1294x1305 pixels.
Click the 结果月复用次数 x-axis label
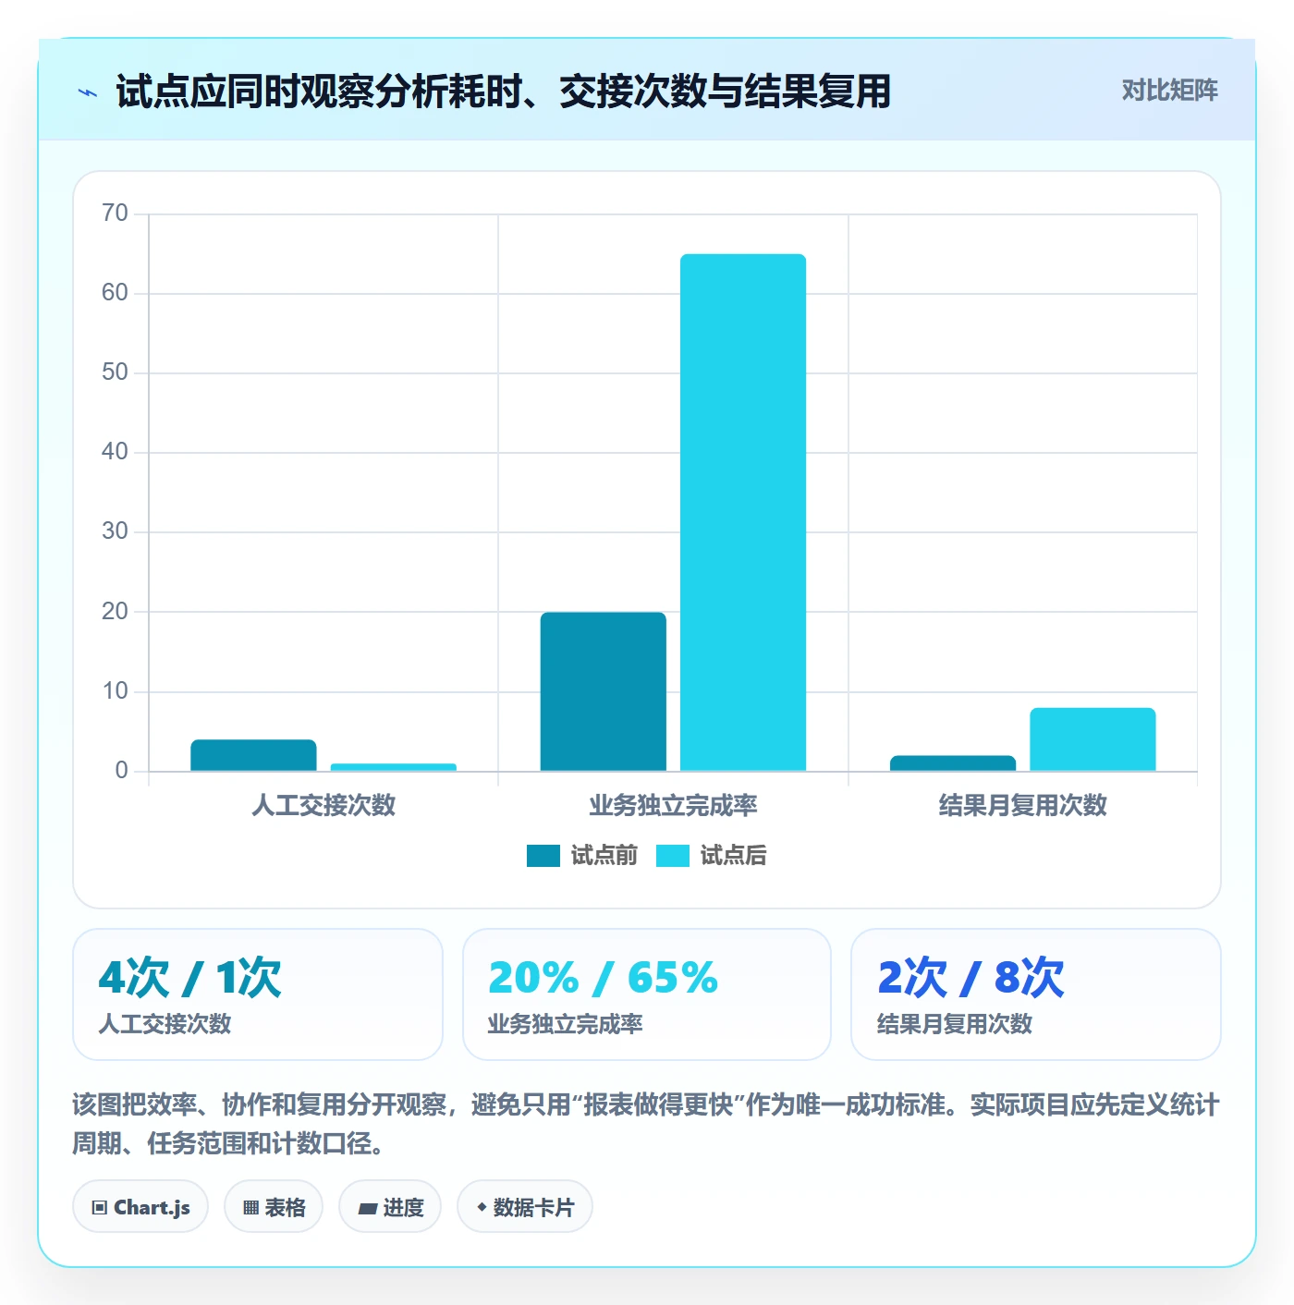pyautogui.click(x=1022, y=805)
